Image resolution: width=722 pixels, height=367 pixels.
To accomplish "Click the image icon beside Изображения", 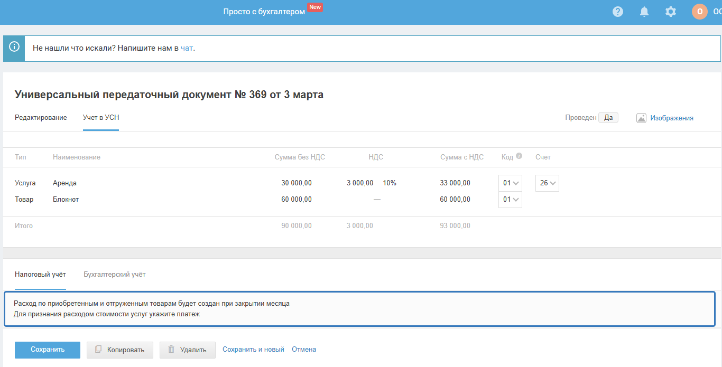I will point(641,118).
